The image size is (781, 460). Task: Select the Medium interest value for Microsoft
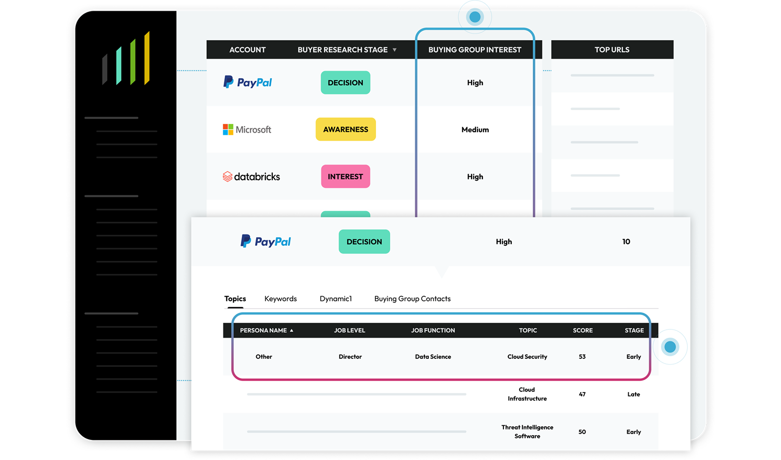point(475,130)
